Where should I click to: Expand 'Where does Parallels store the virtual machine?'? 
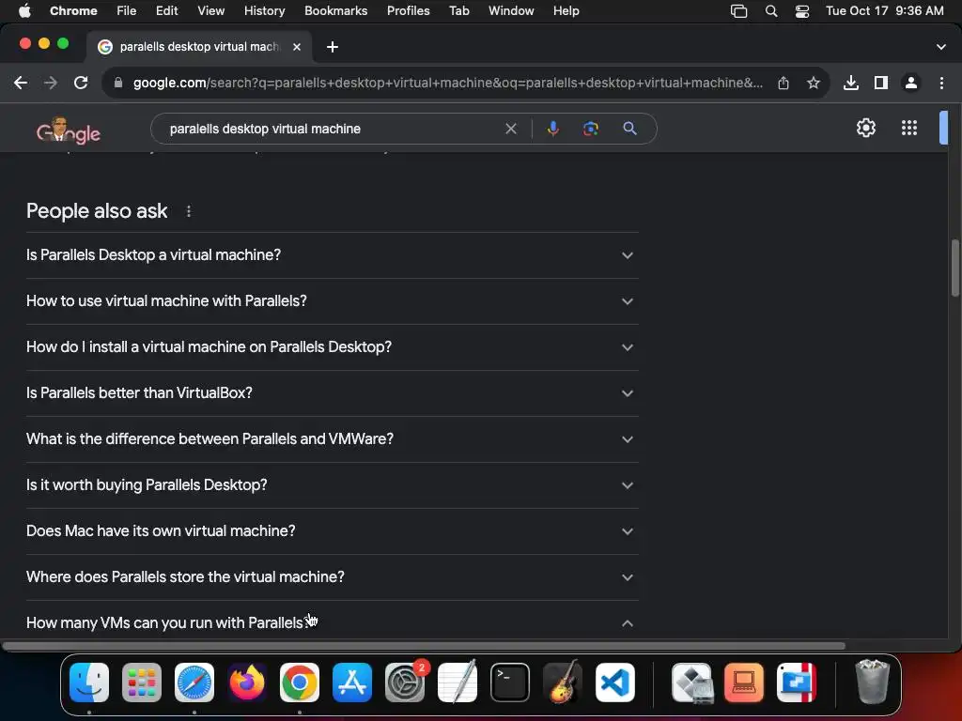(332, 577)
